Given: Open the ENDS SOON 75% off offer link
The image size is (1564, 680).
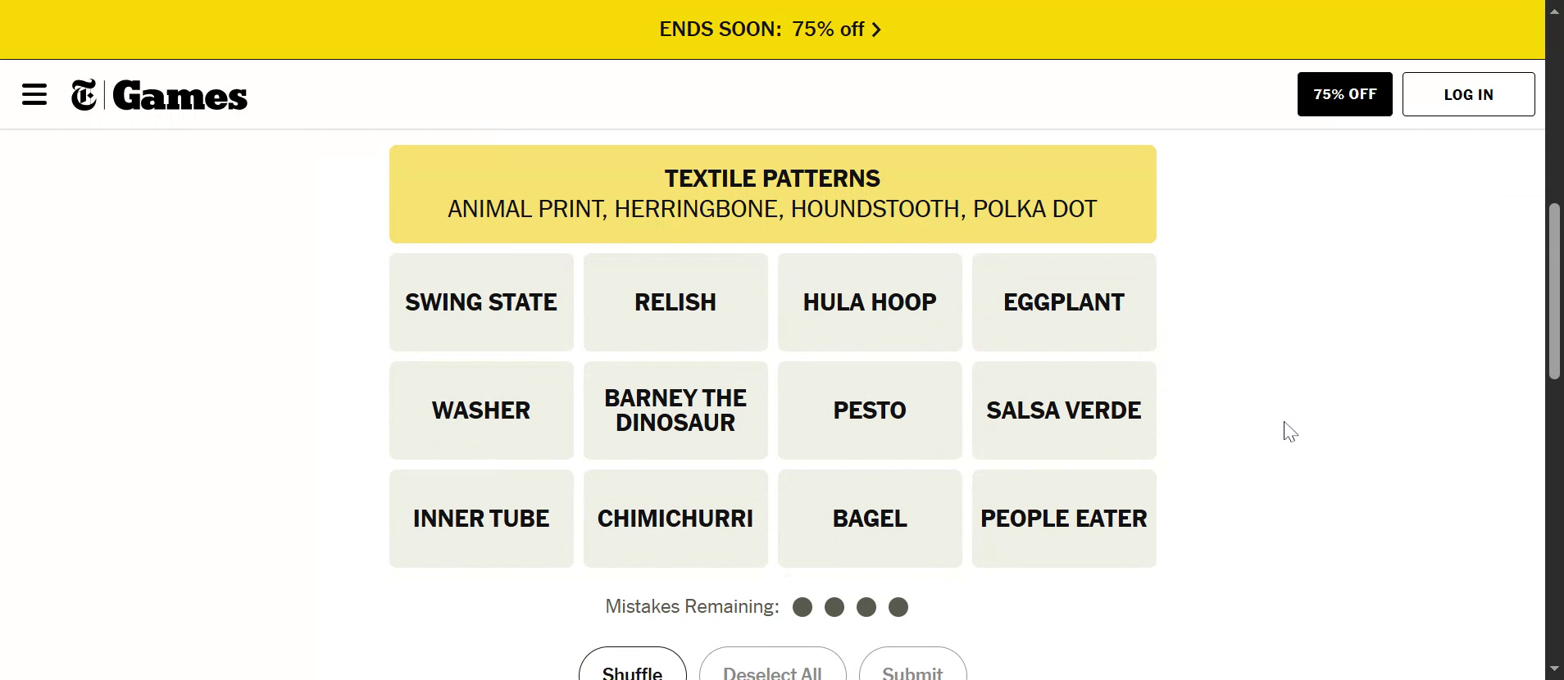Looking at the screenshot, I should [x=761, y=29].
